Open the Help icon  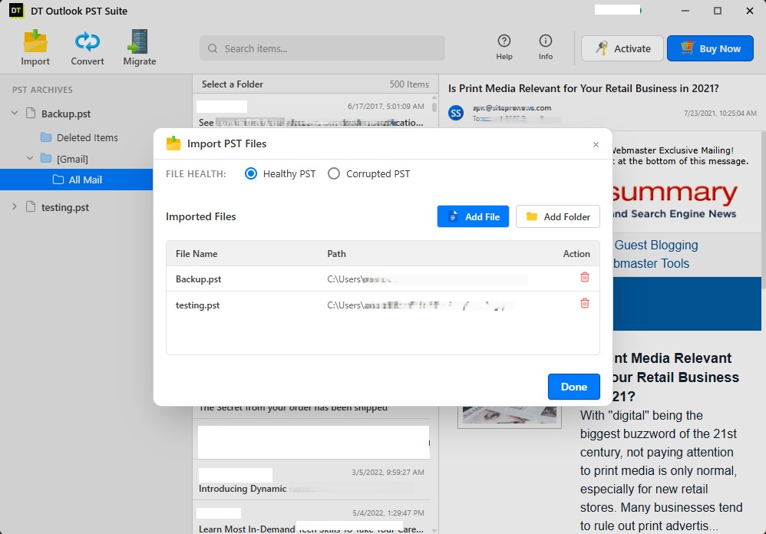(x=504, y=48)
